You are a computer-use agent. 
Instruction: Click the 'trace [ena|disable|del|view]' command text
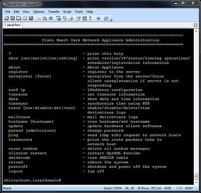(x=42, y=108)
